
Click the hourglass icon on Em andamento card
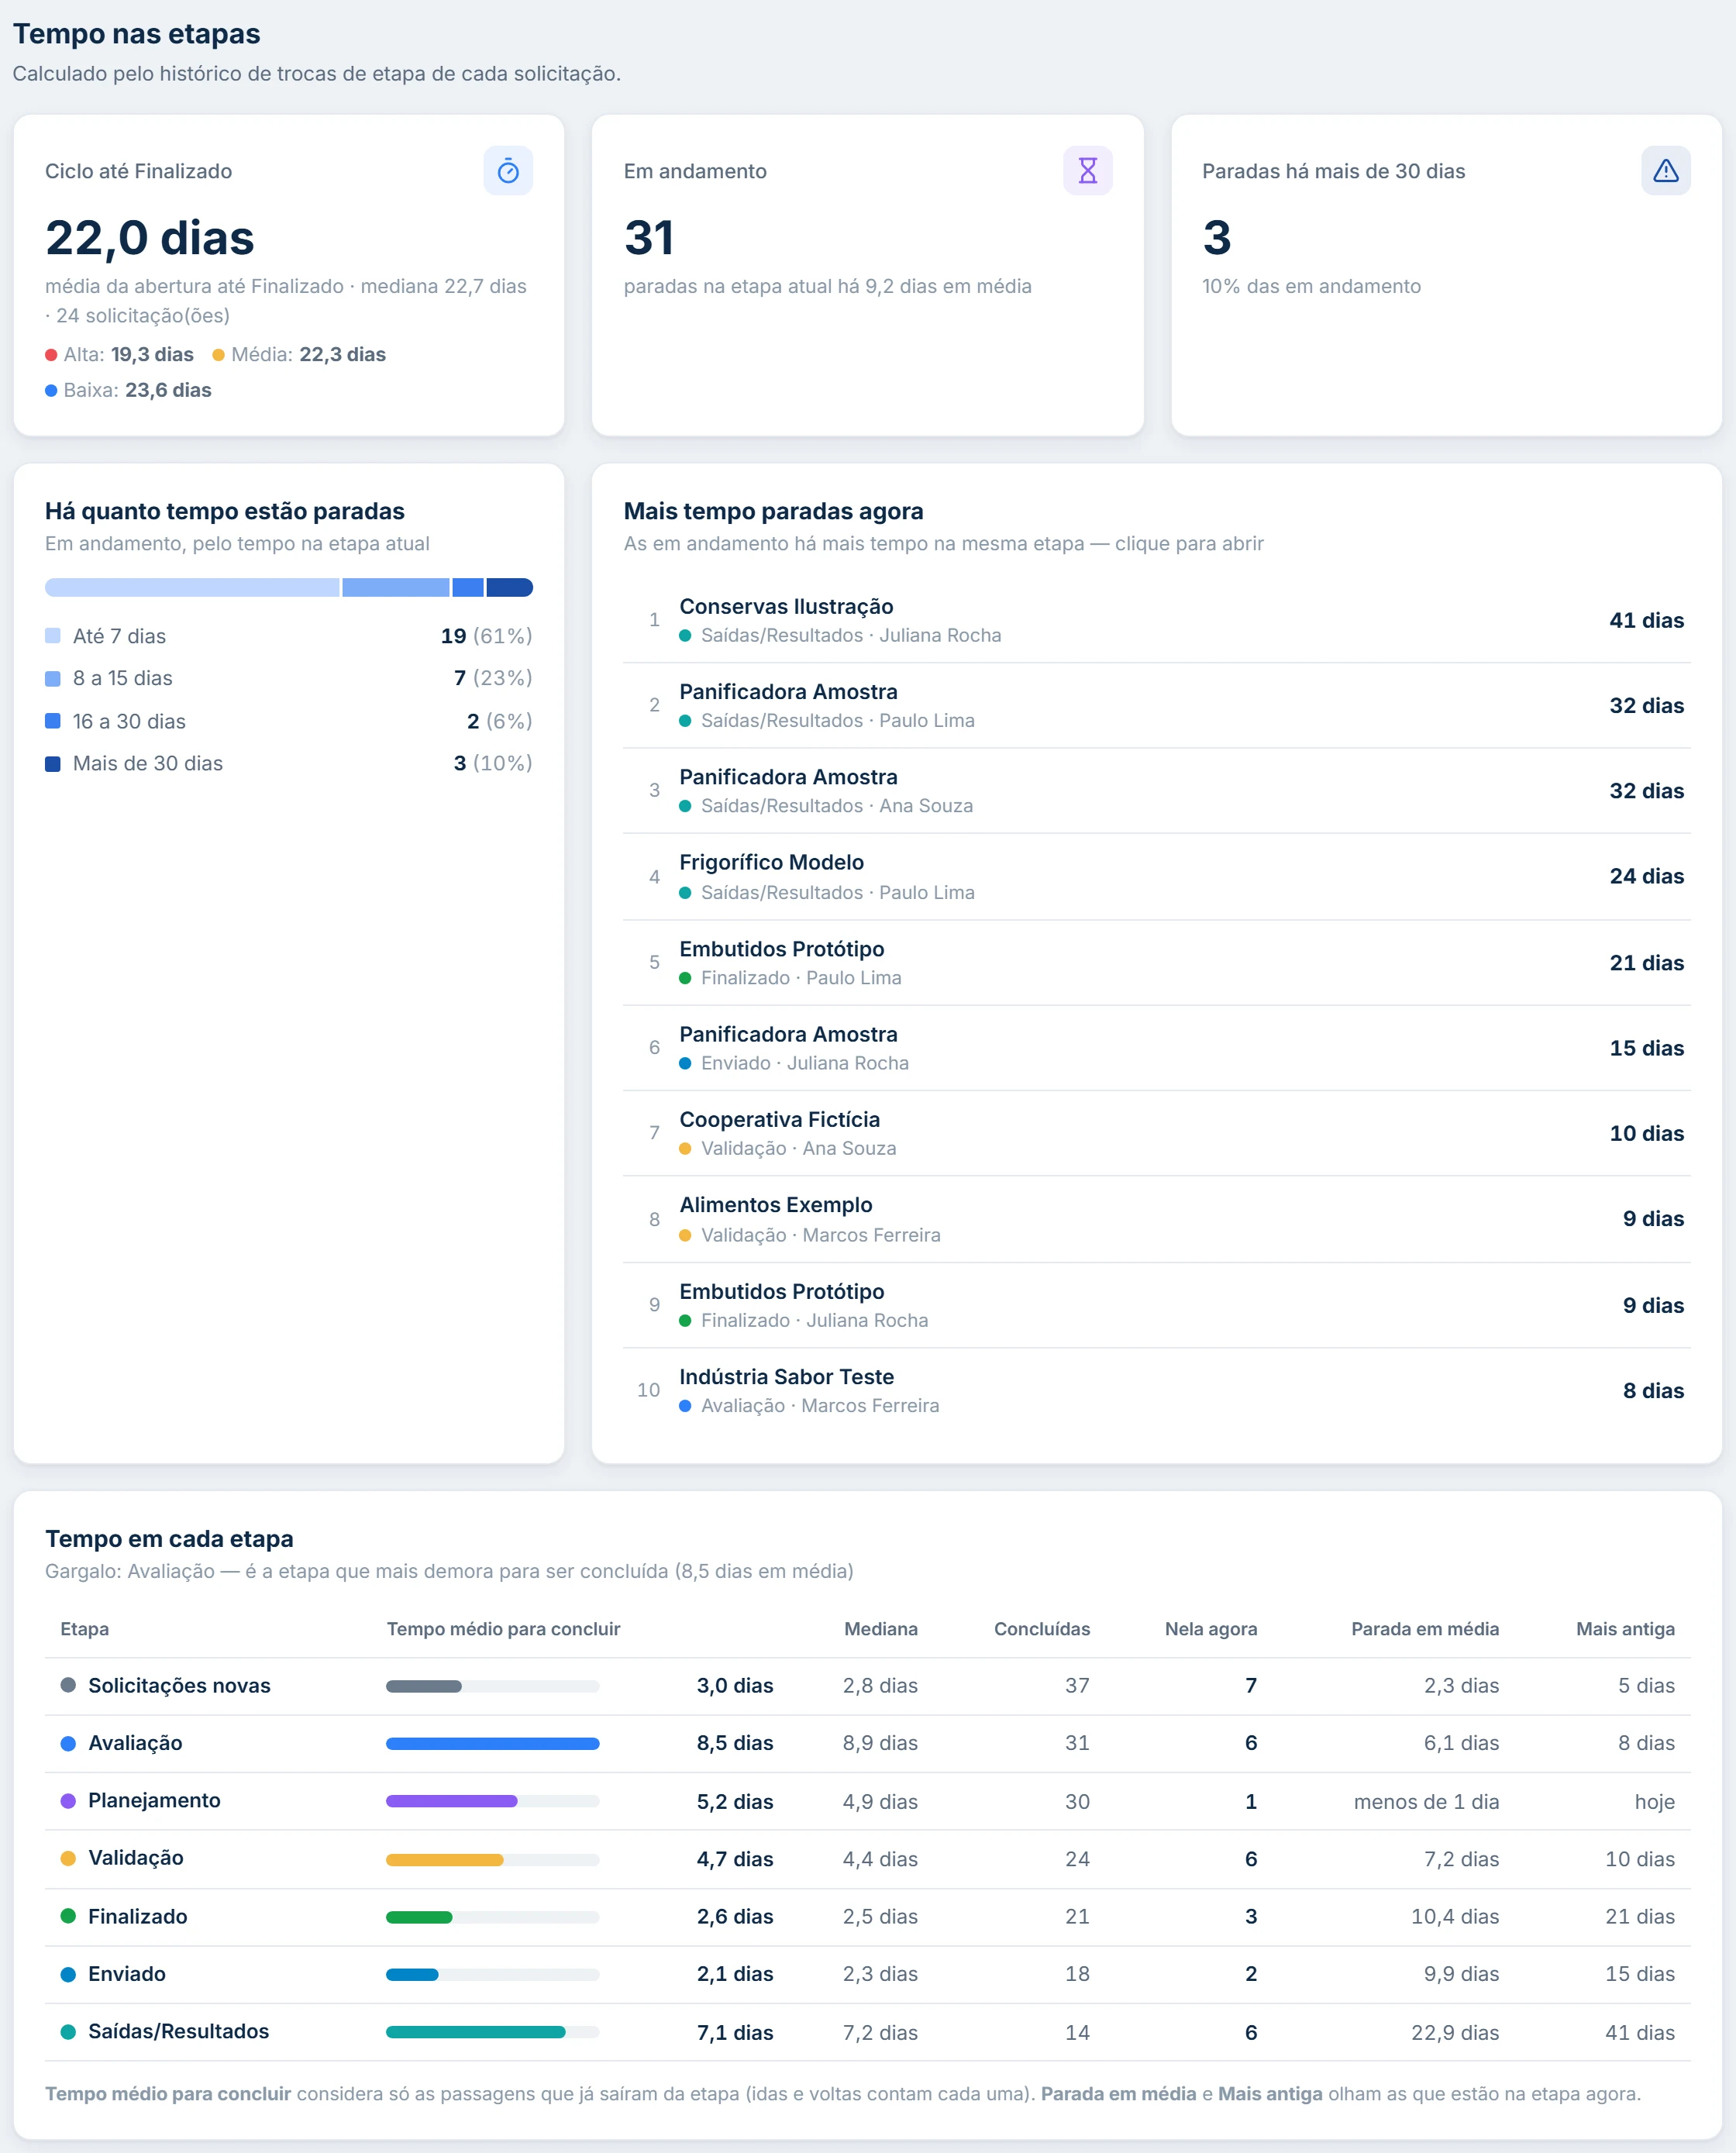coord(1087,171)
